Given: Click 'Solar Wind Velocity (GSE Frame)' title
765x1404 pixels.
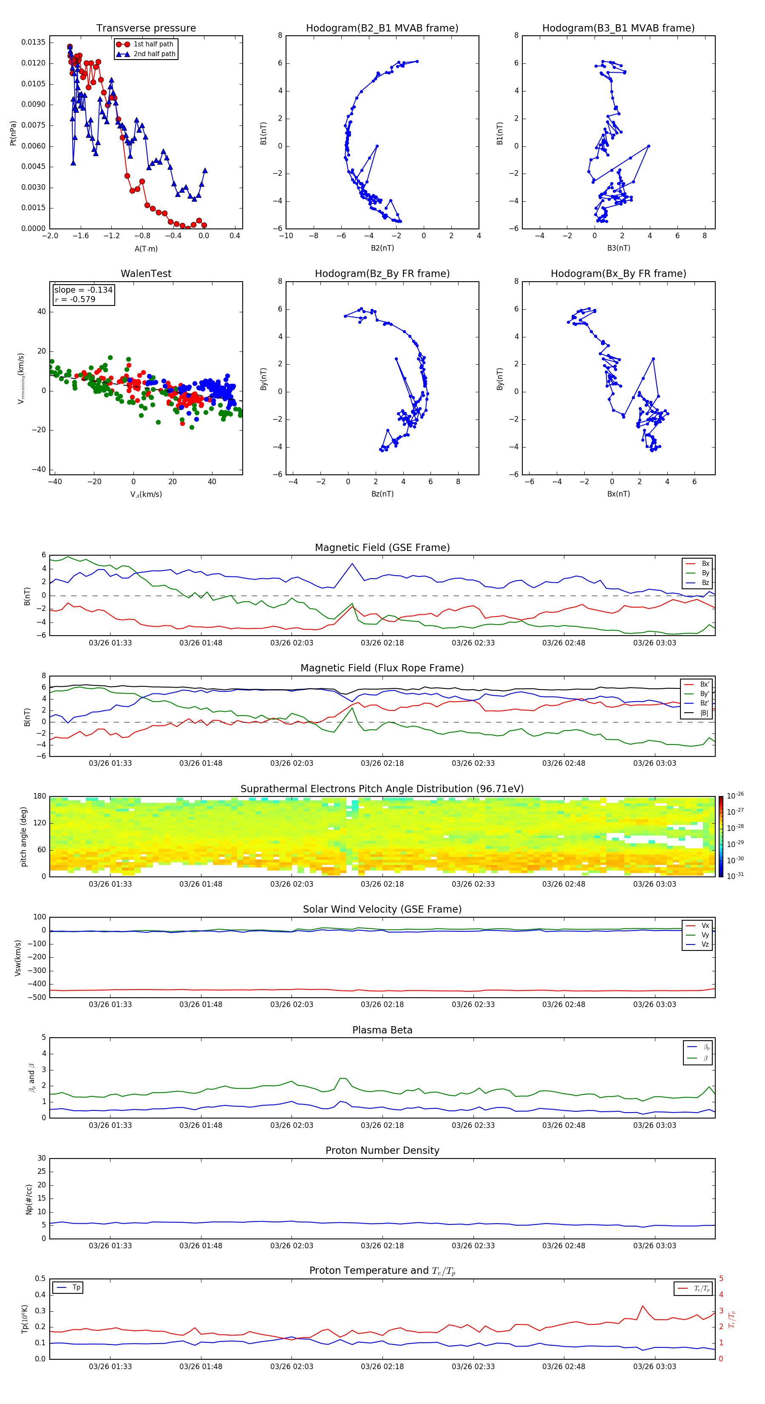Looking at the screenshot, I should 382,909.
